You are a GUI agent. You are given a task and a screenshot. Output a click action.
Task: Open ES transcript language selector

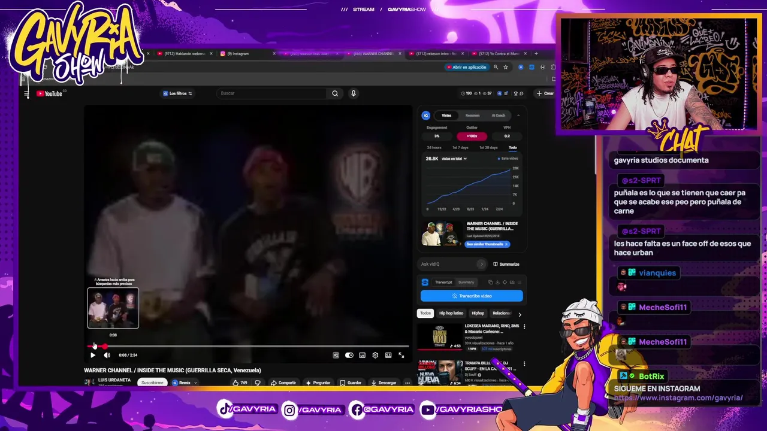click(512, 282)
